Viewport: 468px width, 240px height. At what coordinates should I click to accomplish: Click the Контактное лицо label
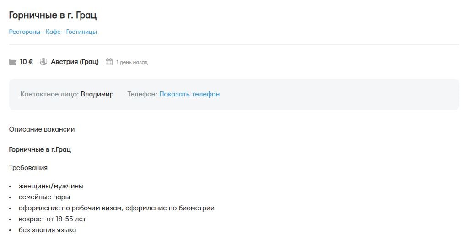click(49, 94)
